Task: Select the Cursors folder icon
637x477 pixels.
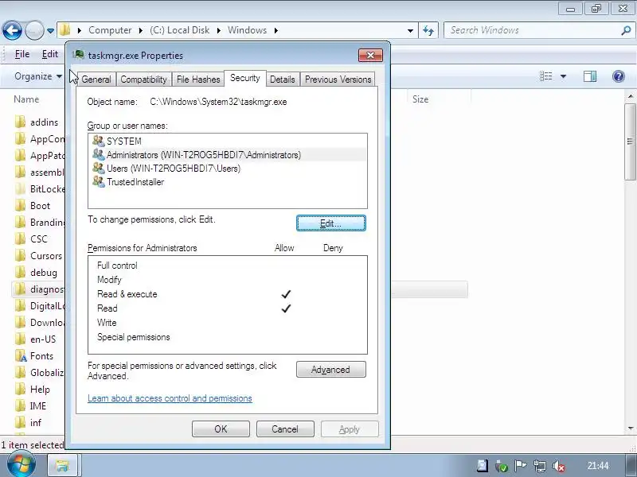Action: point(21,255)
